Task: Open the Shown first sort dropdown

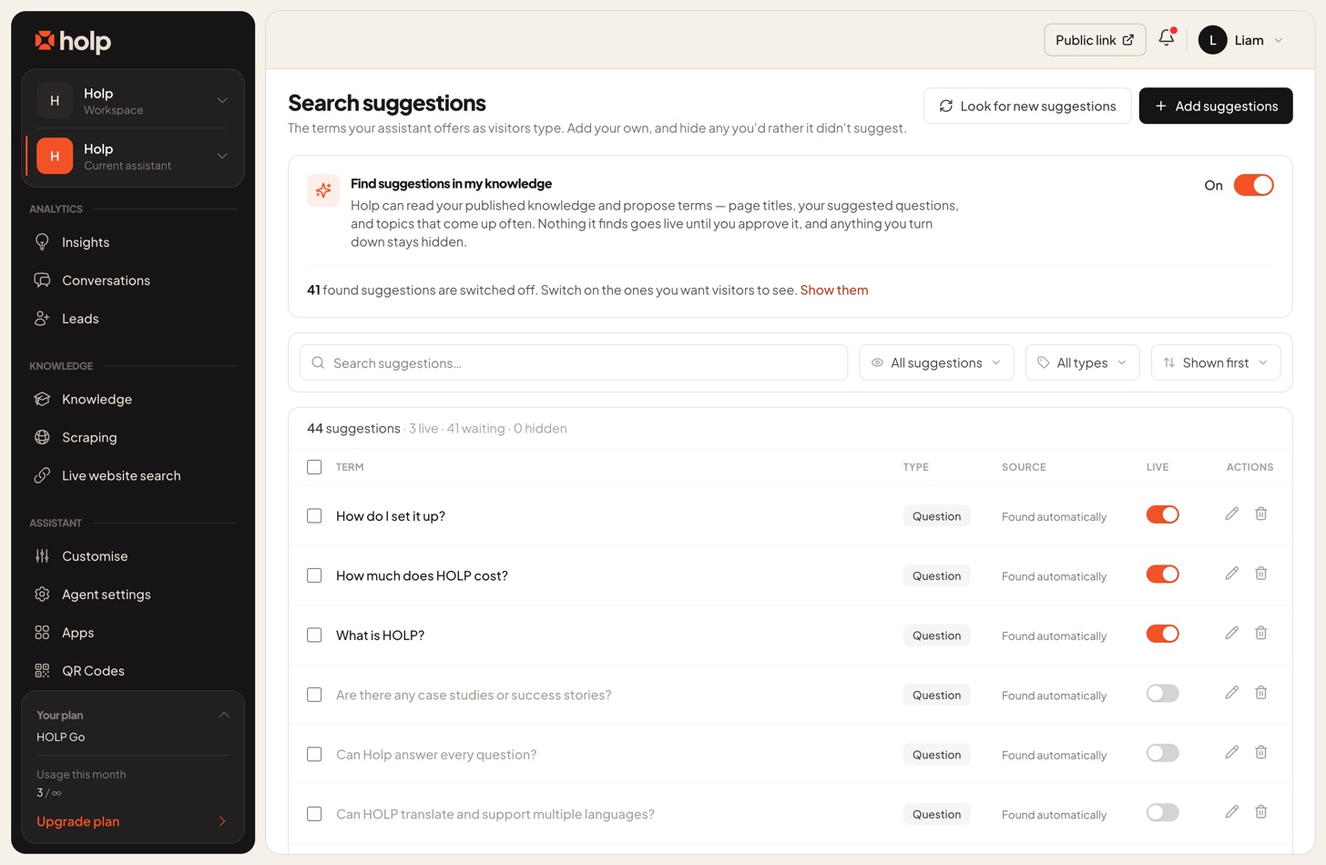Action: click(x=1216, y=362)
